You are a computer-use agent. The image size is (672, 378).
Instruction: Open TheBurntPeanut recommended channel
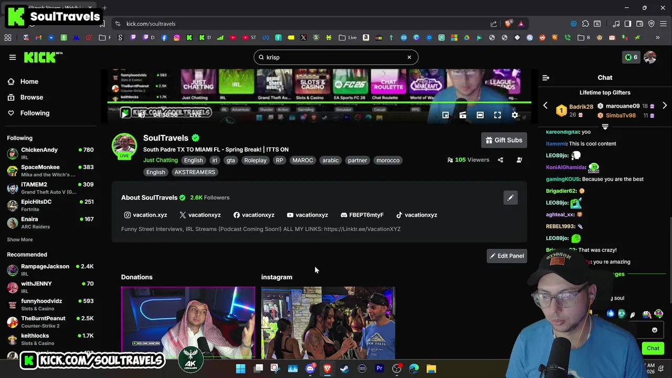point(50,322)
